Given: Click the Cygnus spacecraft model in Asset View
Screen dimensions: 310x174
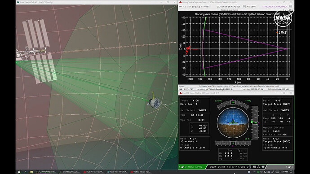Looking at the screenshot, I should [154, 103].
